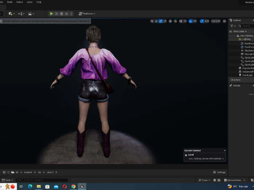Toggle surface snapping icon in viewport

[x=175, y=21]
